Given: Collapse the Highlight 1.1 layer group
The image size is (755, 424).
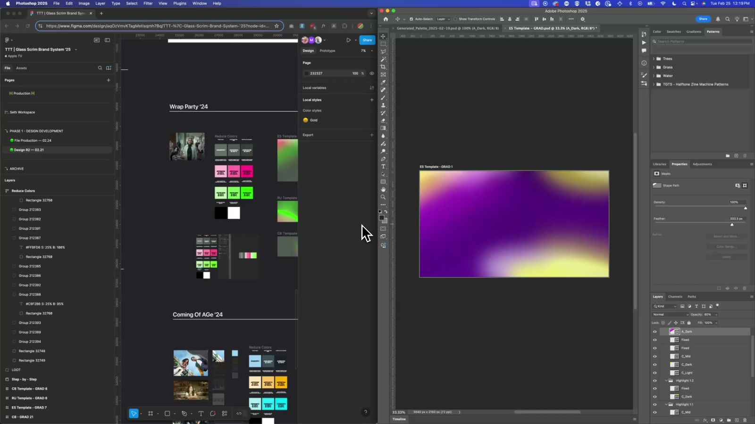Looking at the screenshot, I should click(666, 404).
